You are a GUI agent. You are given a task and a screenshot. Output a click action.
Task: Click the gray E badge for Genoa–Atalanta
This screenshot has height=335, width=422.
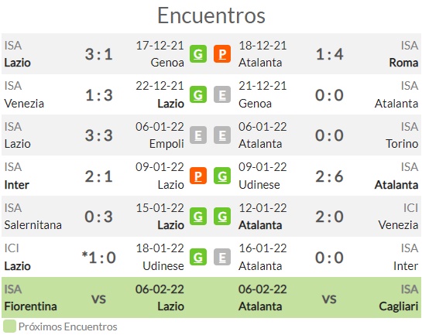(x=222, y=94)
